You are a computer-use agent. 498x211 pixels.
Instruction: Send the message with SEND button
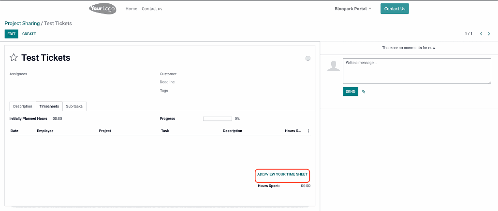tap(351, 92)
